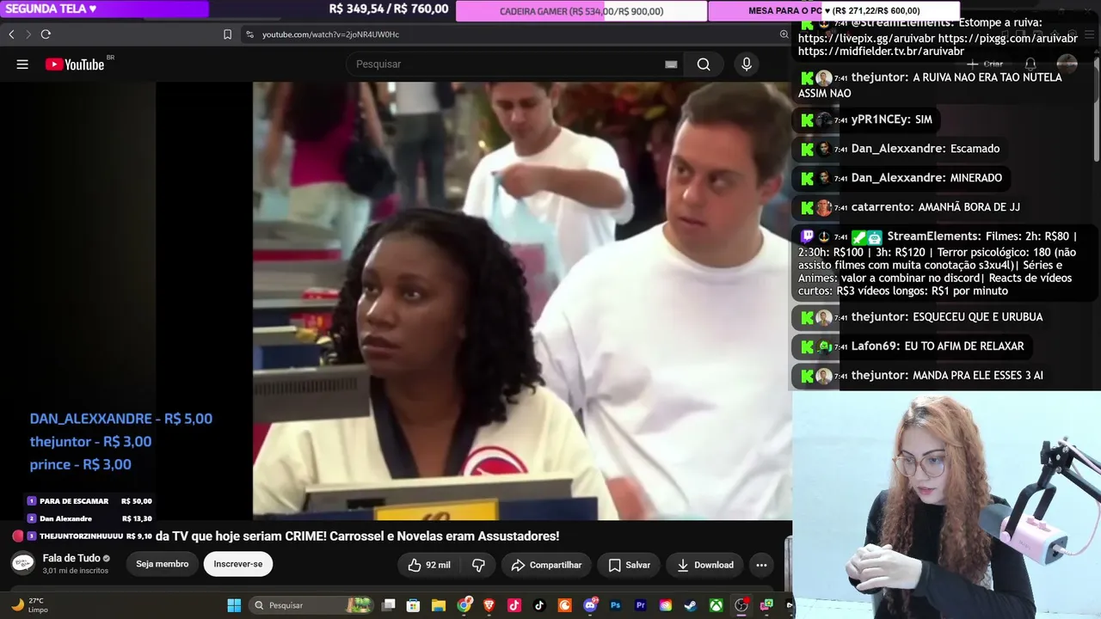1101x619 pixels.
Task: Start voice search with microphone
Action: [747, 64]
